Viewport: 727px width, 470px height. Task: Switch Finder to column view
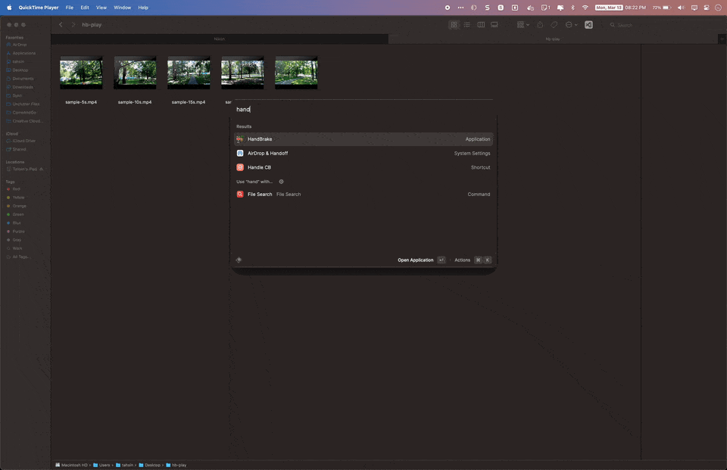point(481,24)
